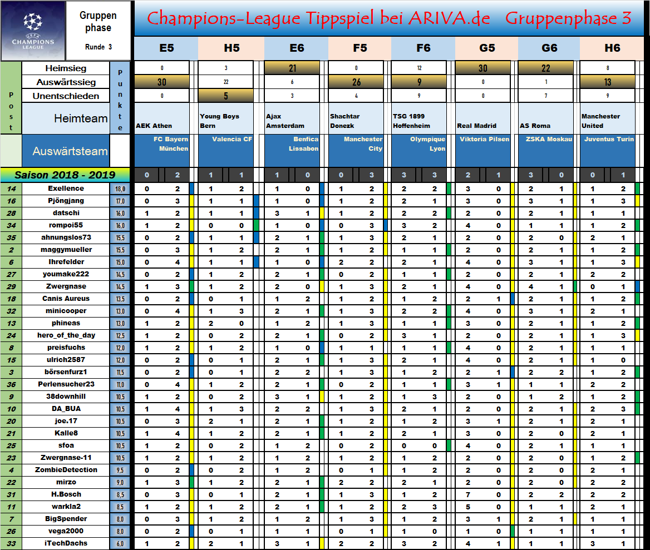The image size is (650, 550).
Task: Select player 'BigSpender' in the ranking
Action: click(66, 519)
